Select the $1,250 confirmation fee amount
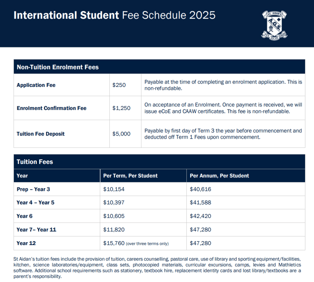Viewport: 314px width, 282px height. (x=121, y=108)
